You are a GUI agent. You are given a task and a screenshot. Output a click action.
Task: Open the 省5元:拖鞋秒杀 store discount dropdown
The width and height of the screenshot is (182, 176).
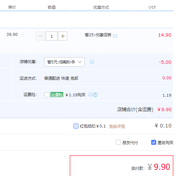click(x=64, y=62)
